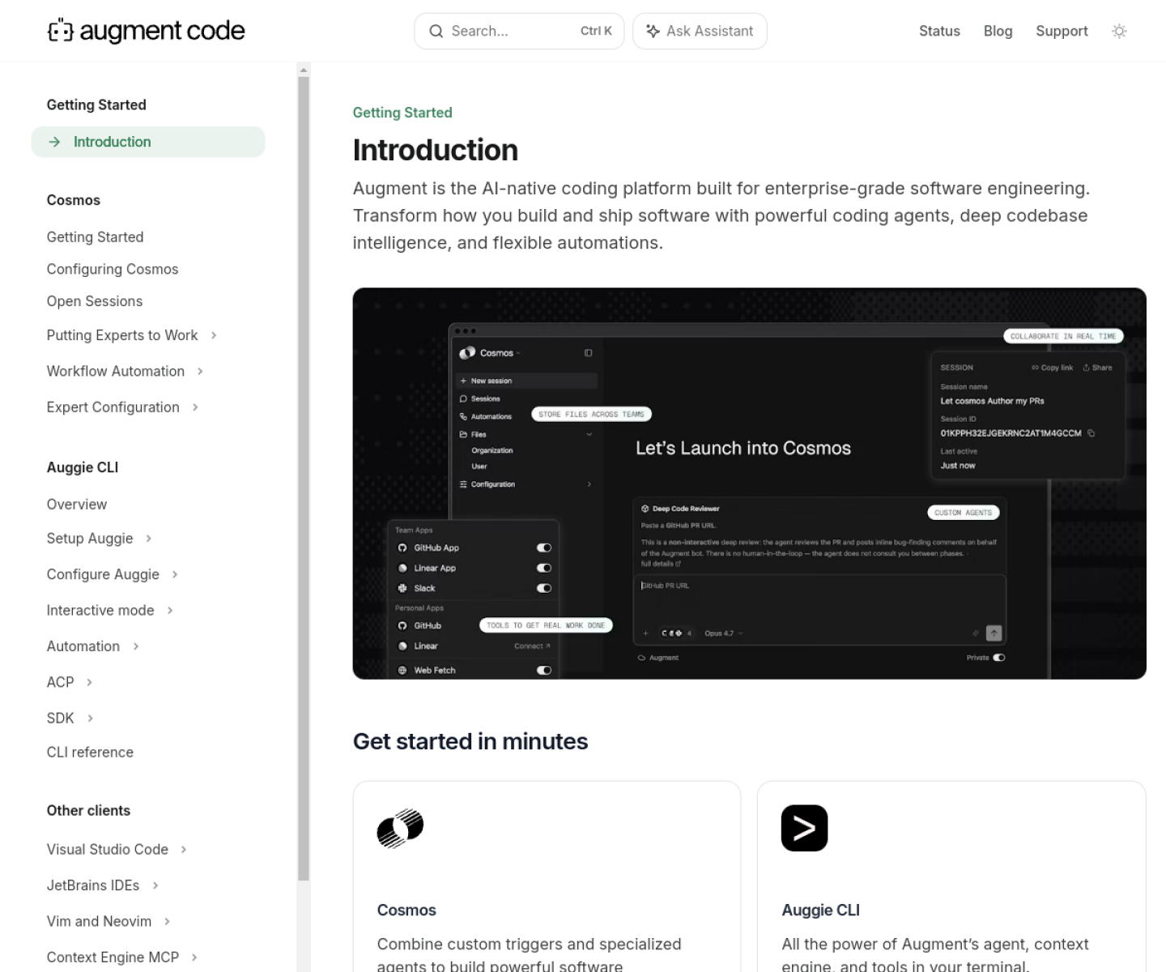Open the Search field
This screenshot has height=972, width=1166.
519,31
